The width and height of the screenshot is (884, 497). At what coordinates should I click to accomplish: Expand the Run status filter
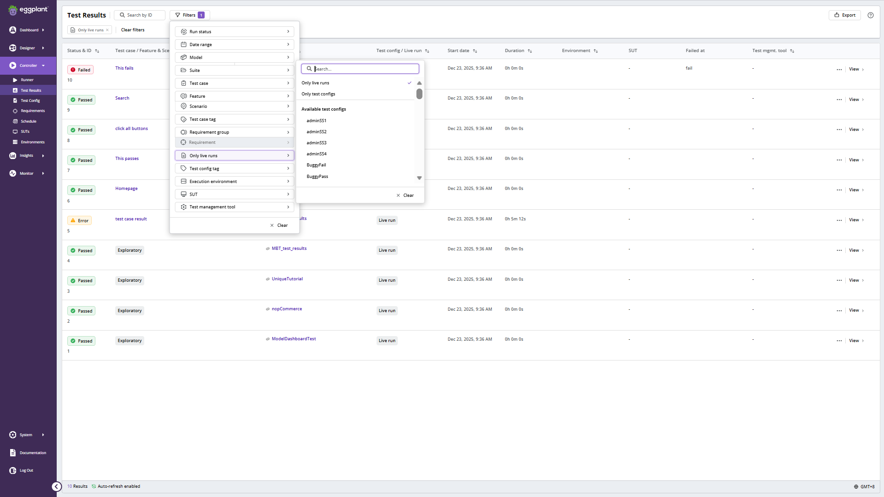click(234, 31)
